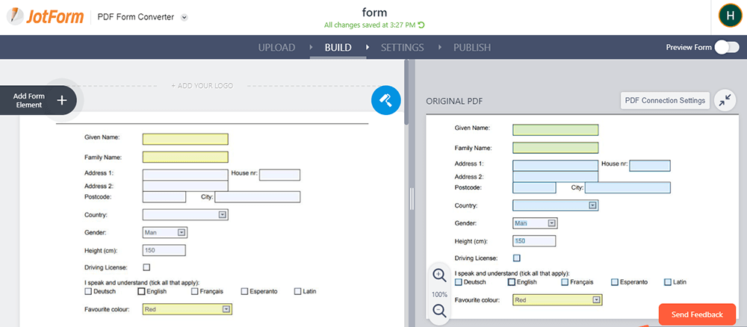
Task: Switch to the Settings tab
Action: 402,48
